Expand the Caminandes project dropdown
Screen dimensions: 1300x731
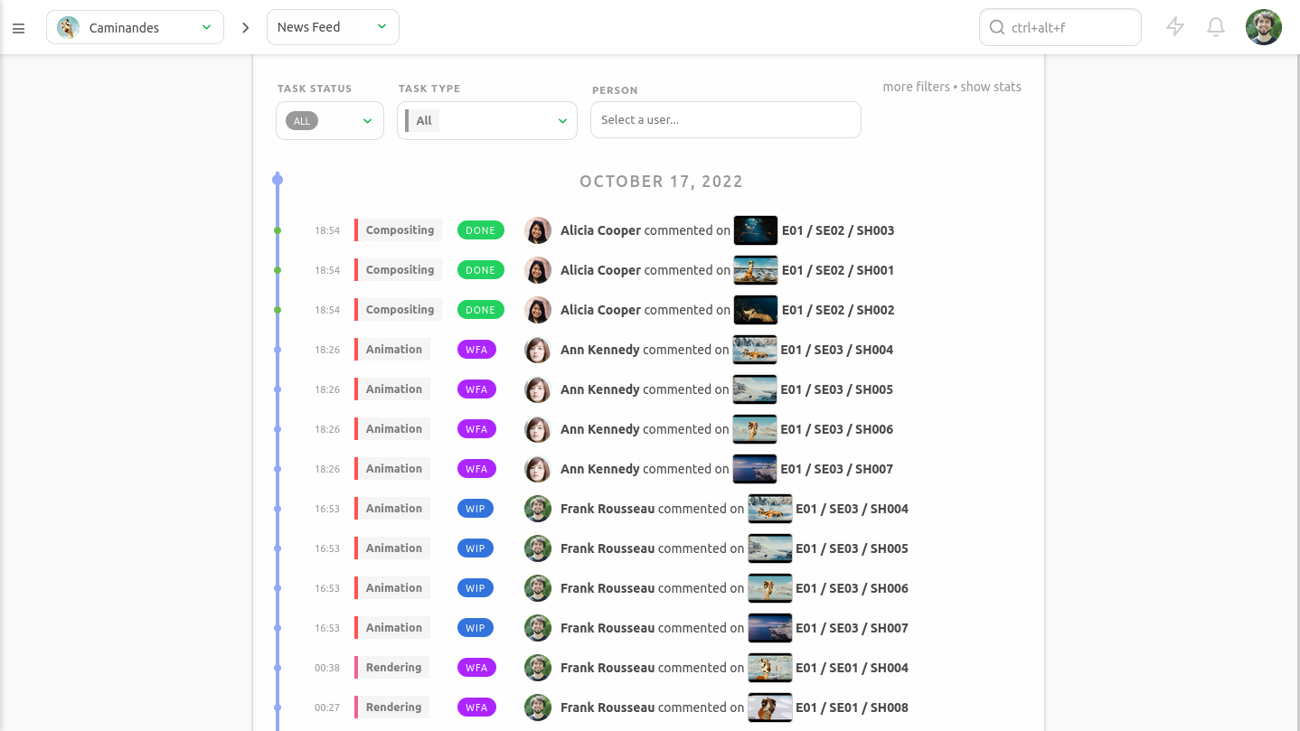[207, 27]
